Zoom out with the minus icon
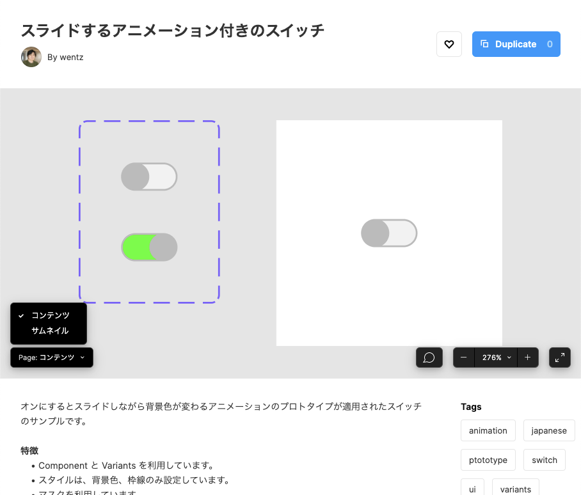The image size is (581, 495). click(x=463, y=357)
